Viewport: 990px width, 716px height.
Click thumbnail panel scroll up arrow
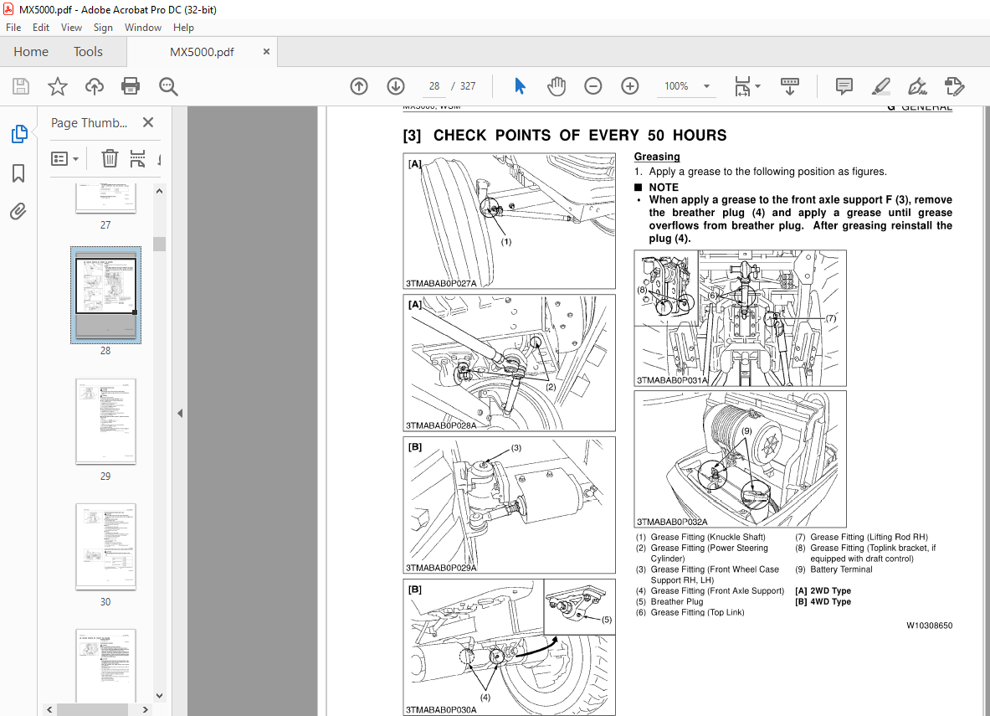point(159,191)
